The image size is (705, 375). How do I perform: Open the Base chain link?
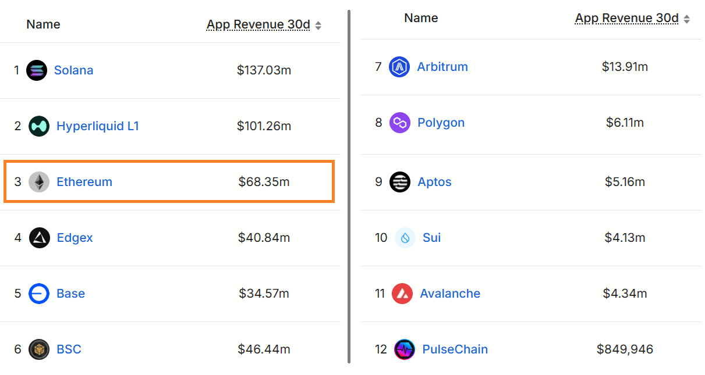[71, 294]
